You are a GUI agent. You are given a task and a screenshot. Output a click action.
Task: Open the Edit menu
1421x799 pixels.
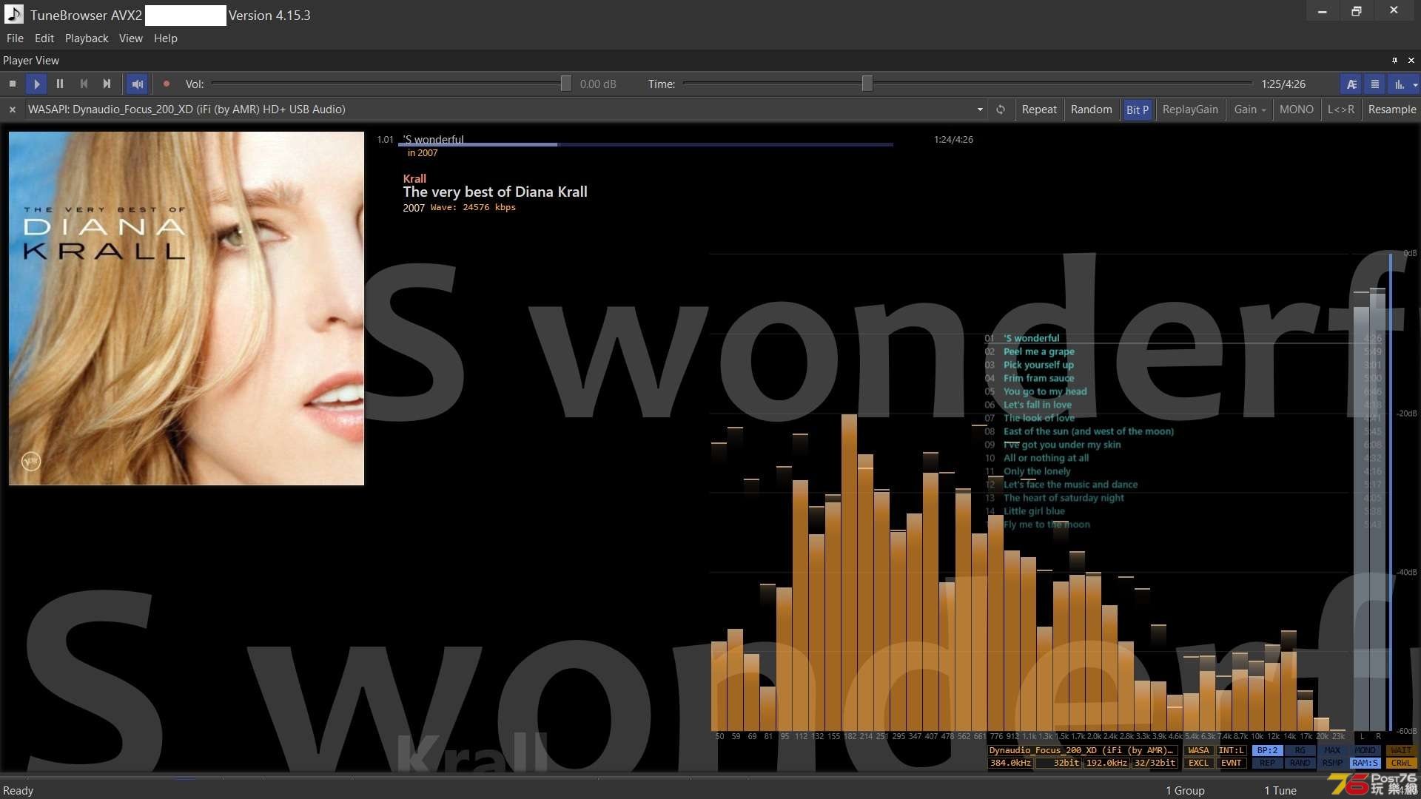[x=44, y=38]
